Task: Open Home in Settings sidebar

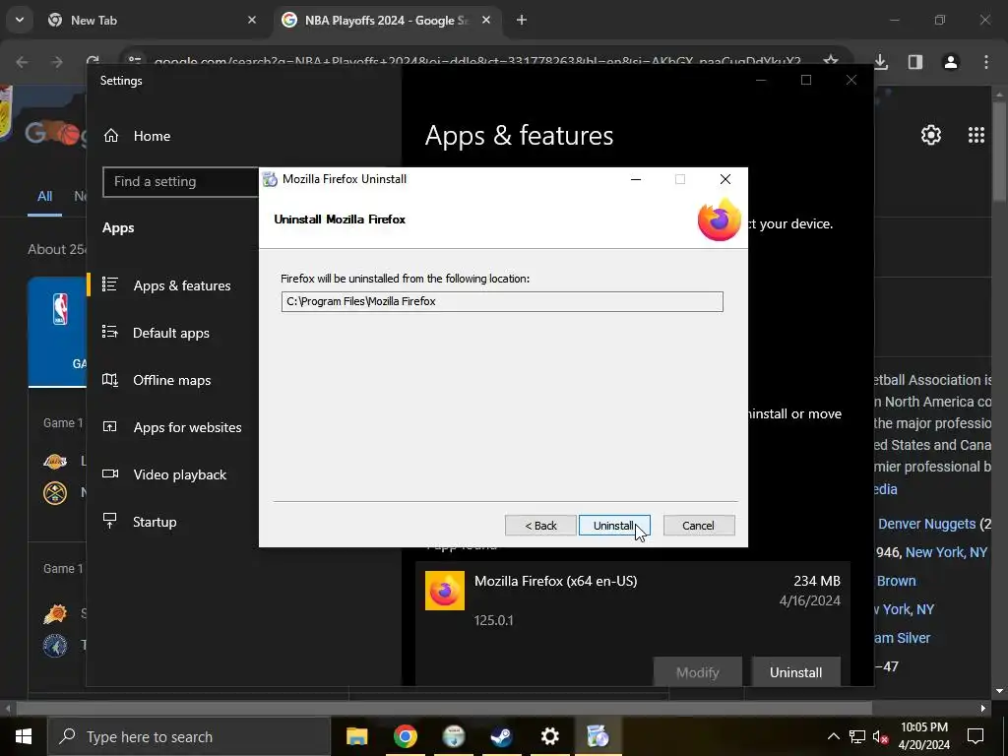Action: 152,136
